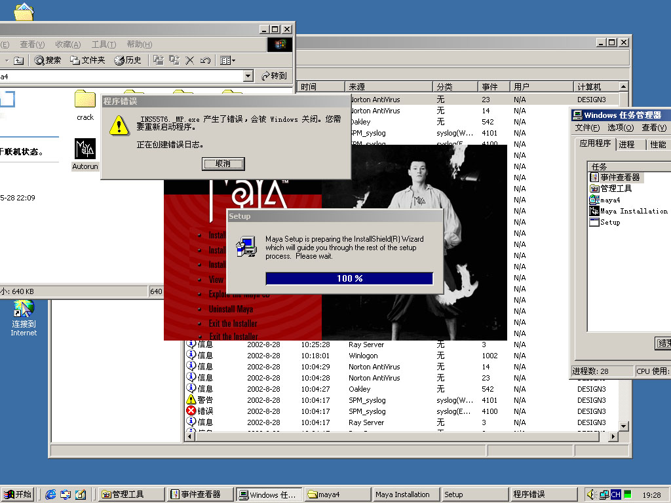Open the 查看(V) menu in Explorer

click(32, 45)
